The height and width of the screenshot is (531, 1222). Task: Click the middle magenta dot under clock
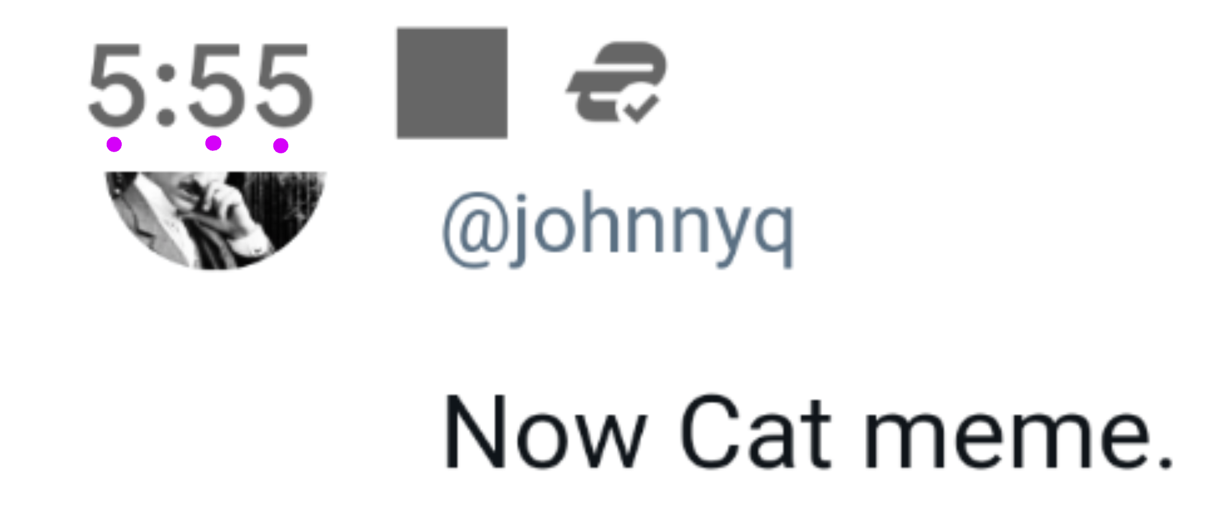[x=213, y=143]
